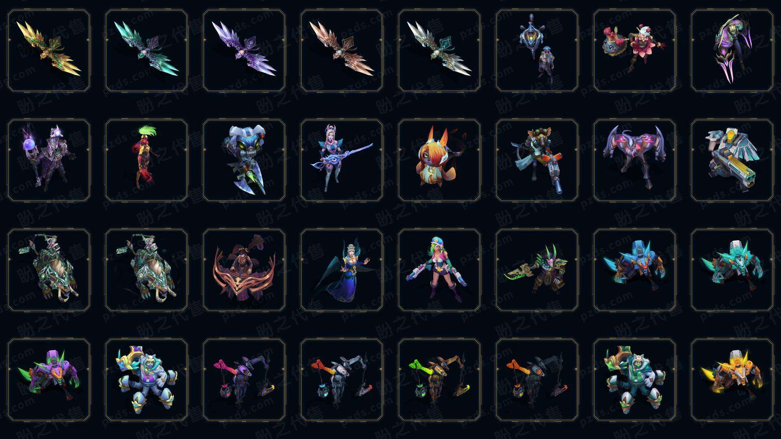The height and width of the screenshot is (439, 781).
Task: Select the green-haired police cap gunslinger
Action: [x=439, y=270]
